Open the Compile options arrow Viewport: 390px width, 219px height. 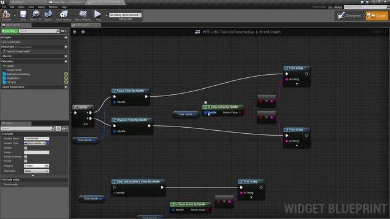[15, 16]
